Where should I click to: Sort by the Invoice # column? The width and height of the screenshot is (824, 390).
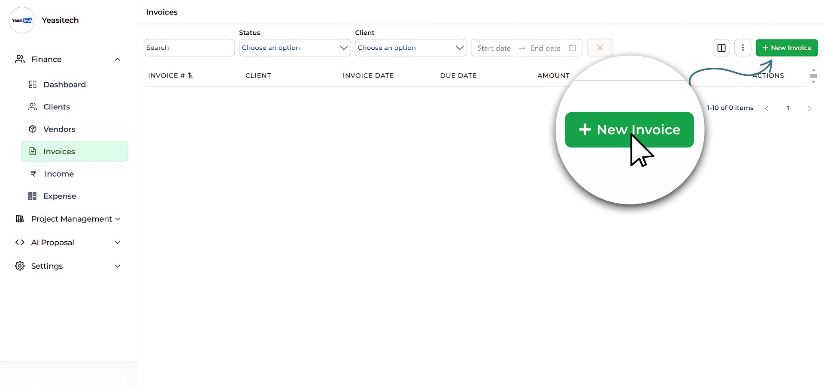pos(170,75)
